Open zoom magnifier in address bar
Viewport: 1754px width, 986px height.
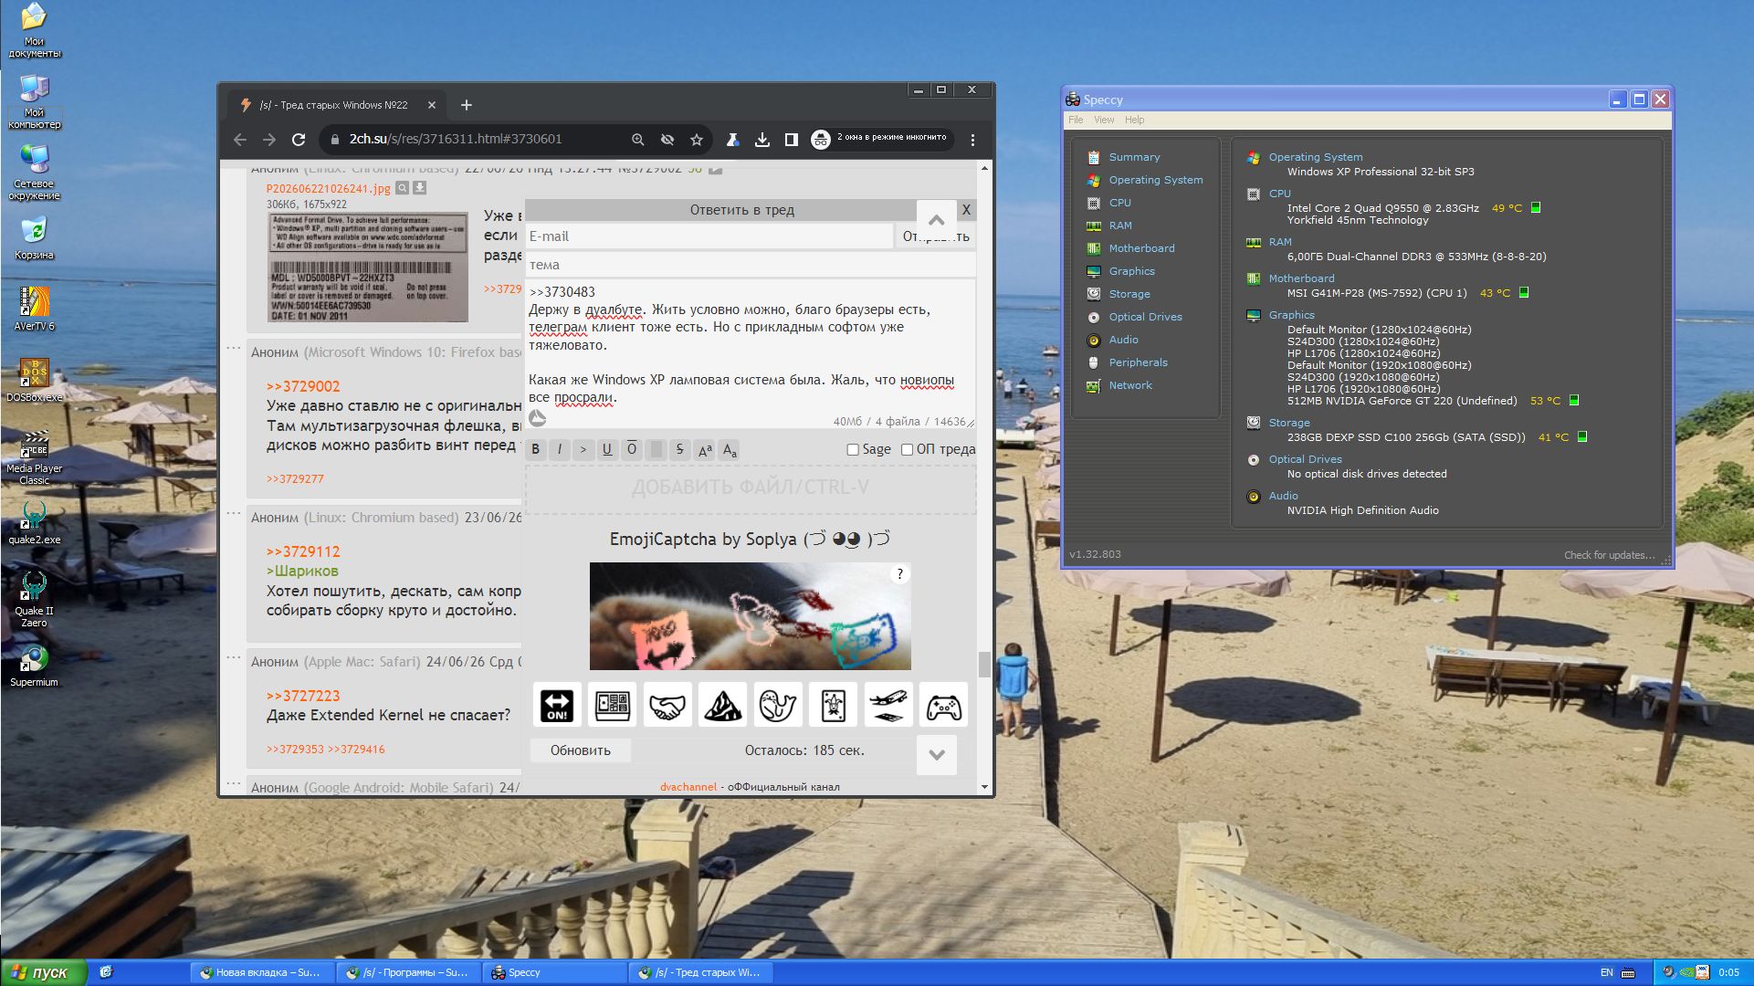point(638,140)
